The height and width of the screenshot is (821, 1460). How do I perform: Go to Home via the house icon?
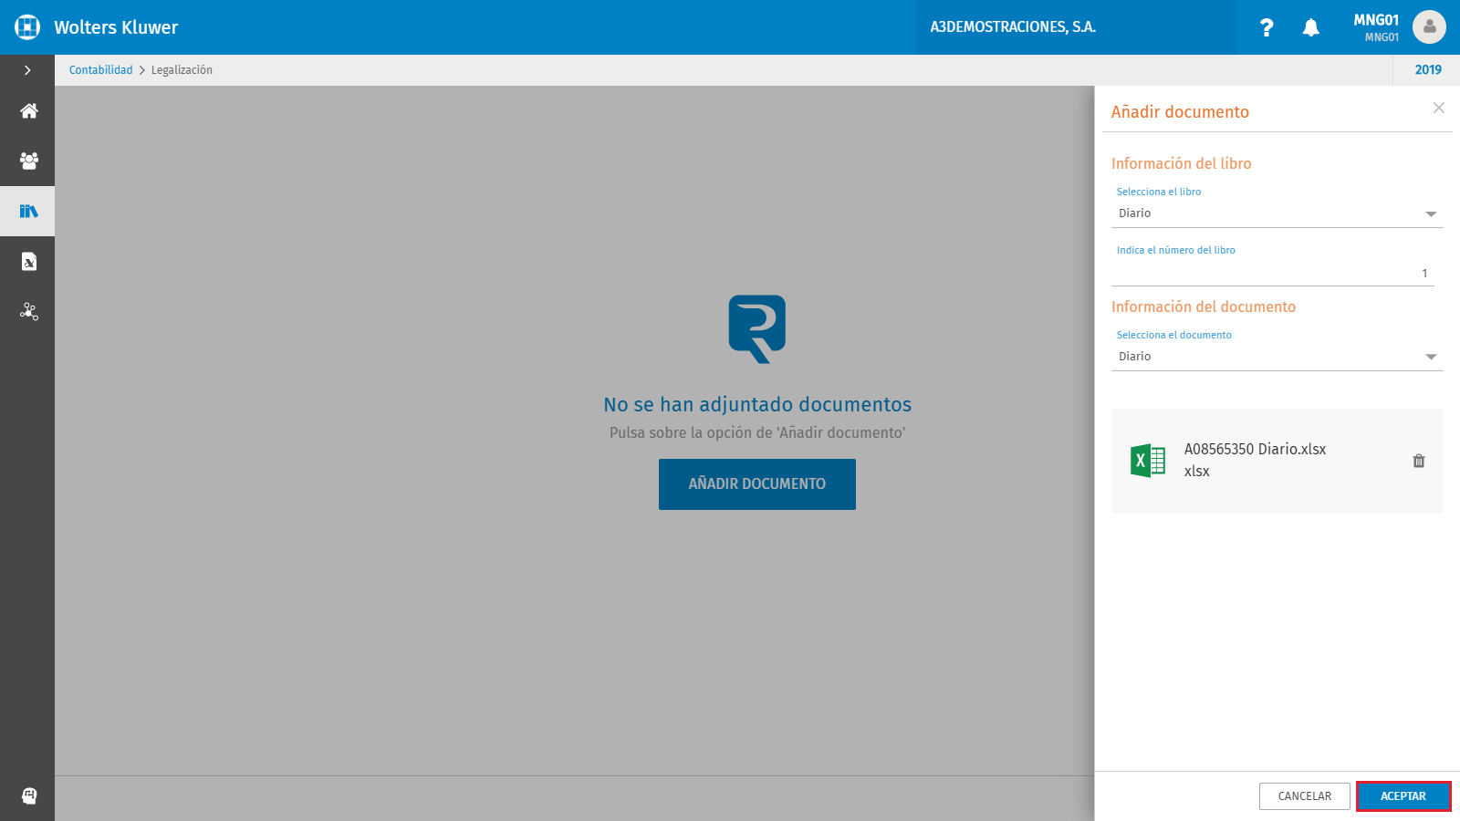[x=28, y=111]
